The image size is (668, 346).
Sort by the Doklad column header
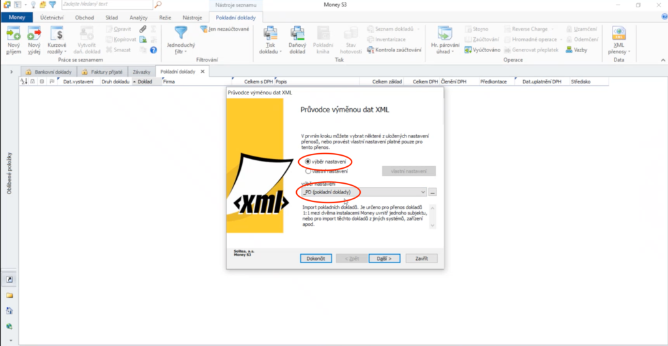pos(145,81)
